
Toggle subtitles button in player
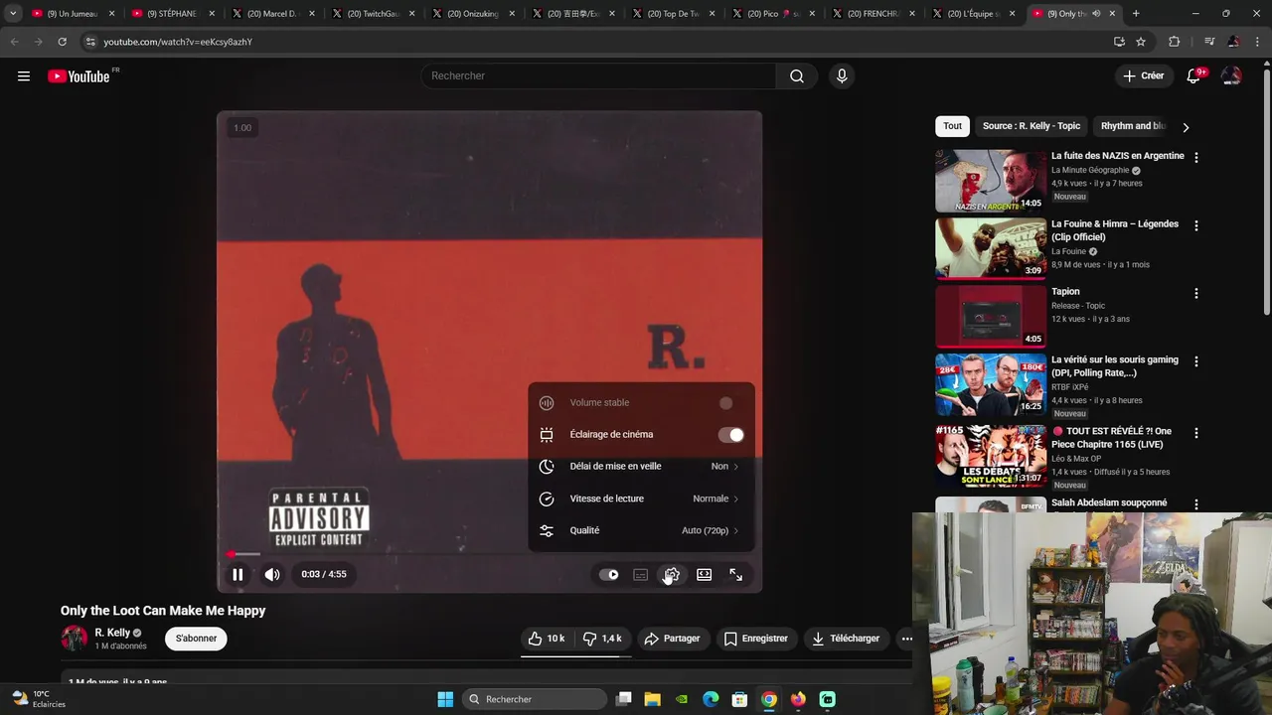pyautogui.click(x=641, y=575)
